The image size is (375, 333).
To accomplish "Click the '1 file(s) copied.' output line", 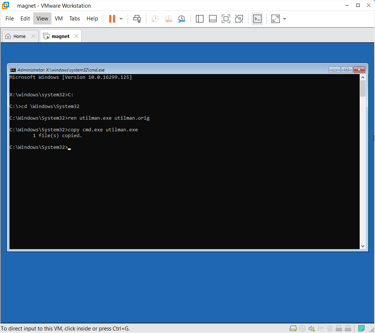I will (57, 136).
